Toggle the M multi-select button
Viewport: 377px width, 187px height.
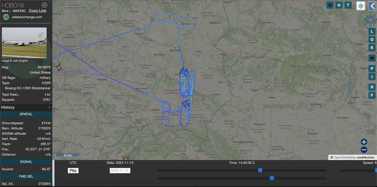372,58
